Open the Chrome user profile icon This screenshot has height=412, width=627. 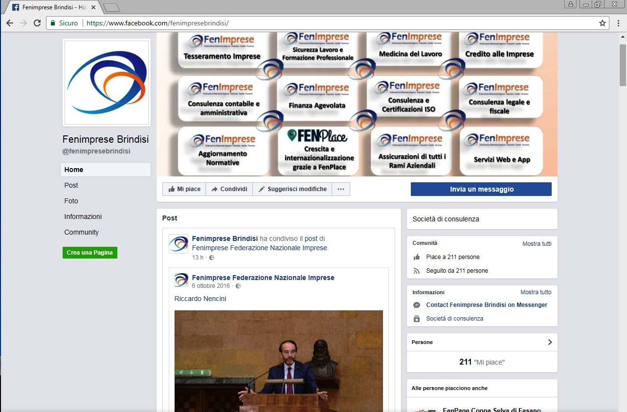tap(571, 4)
